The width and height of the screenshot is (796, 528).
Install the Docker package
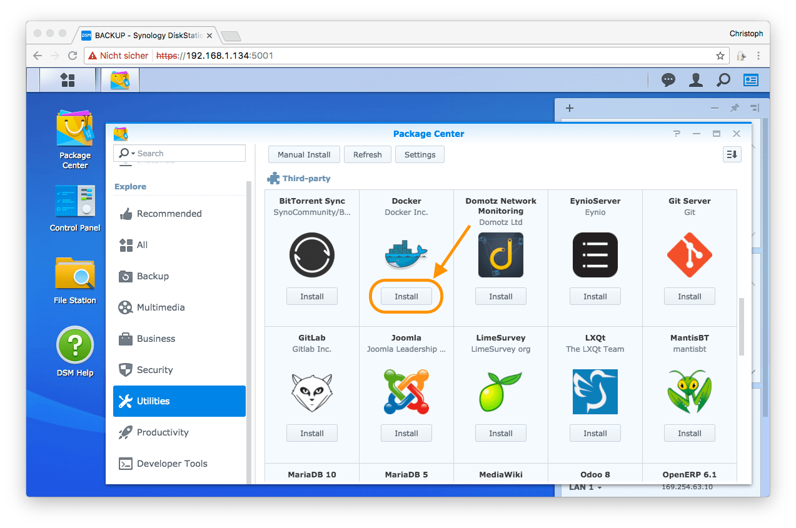click(406, 297)
